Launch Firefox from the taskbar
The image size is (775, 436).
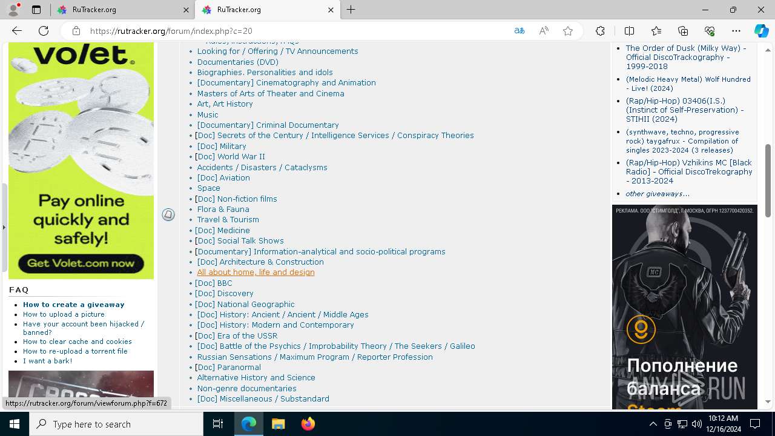point(308,424)
